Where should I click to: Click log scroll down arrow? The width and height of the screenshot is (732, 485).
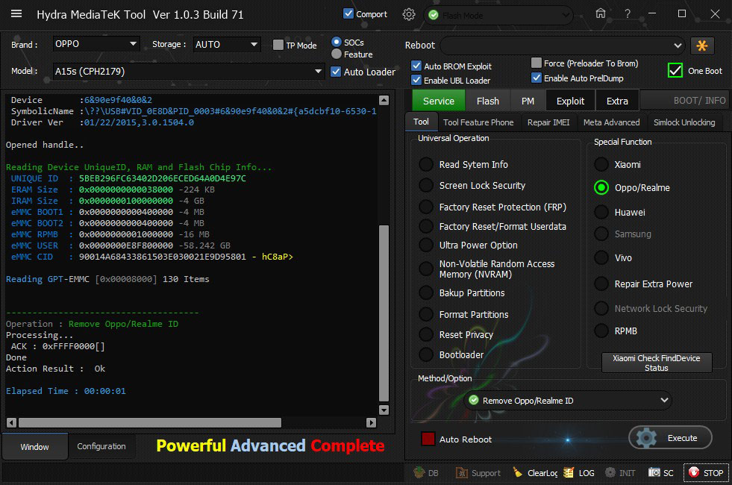click(384, 410)
